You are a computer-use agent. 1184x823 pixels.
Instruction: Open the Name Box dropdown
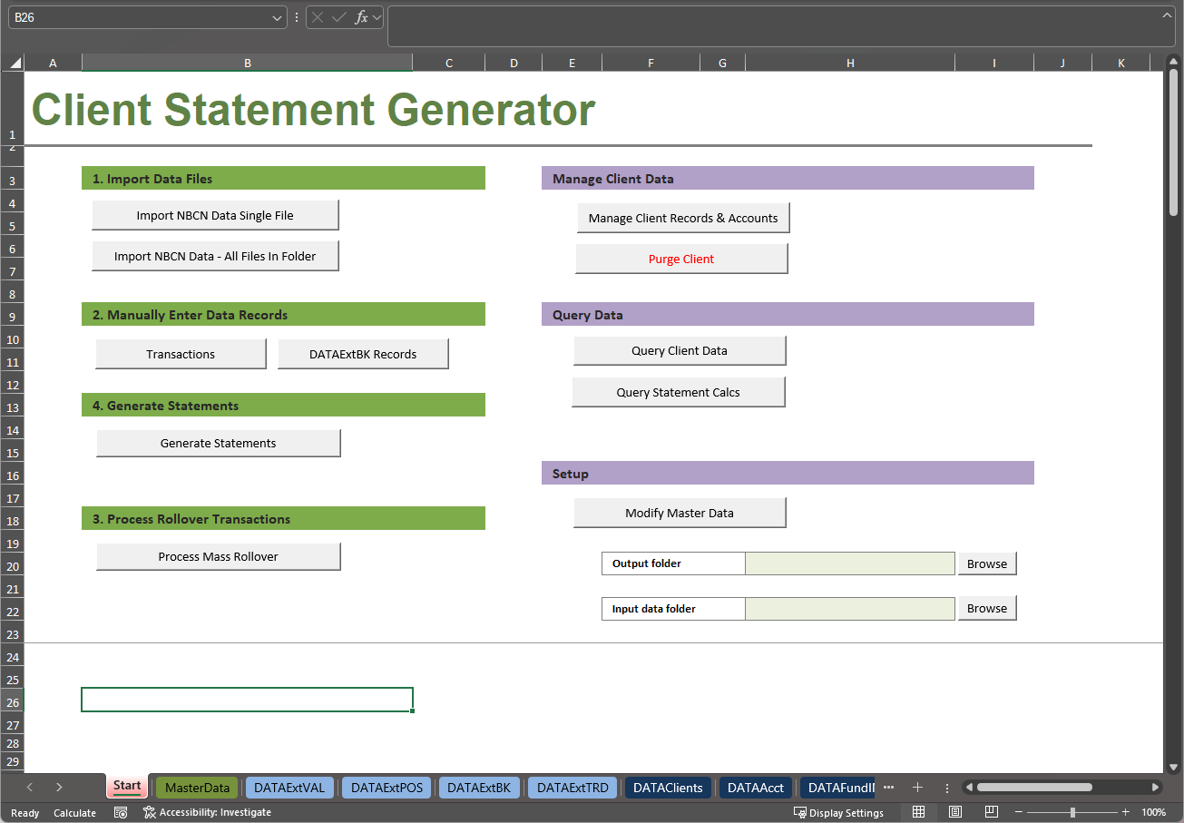(278, 16)
